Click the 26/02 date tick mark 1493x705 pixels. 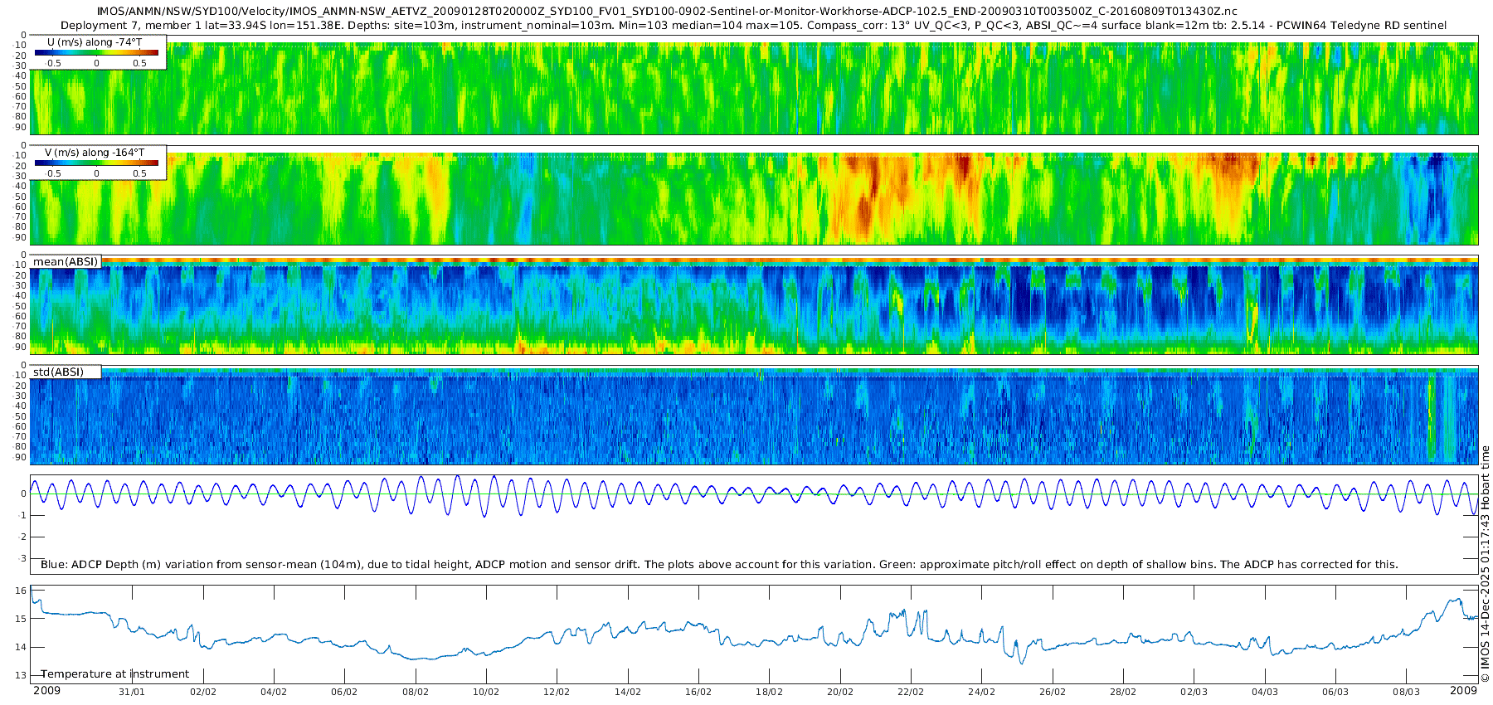[x=1053, y=692]
